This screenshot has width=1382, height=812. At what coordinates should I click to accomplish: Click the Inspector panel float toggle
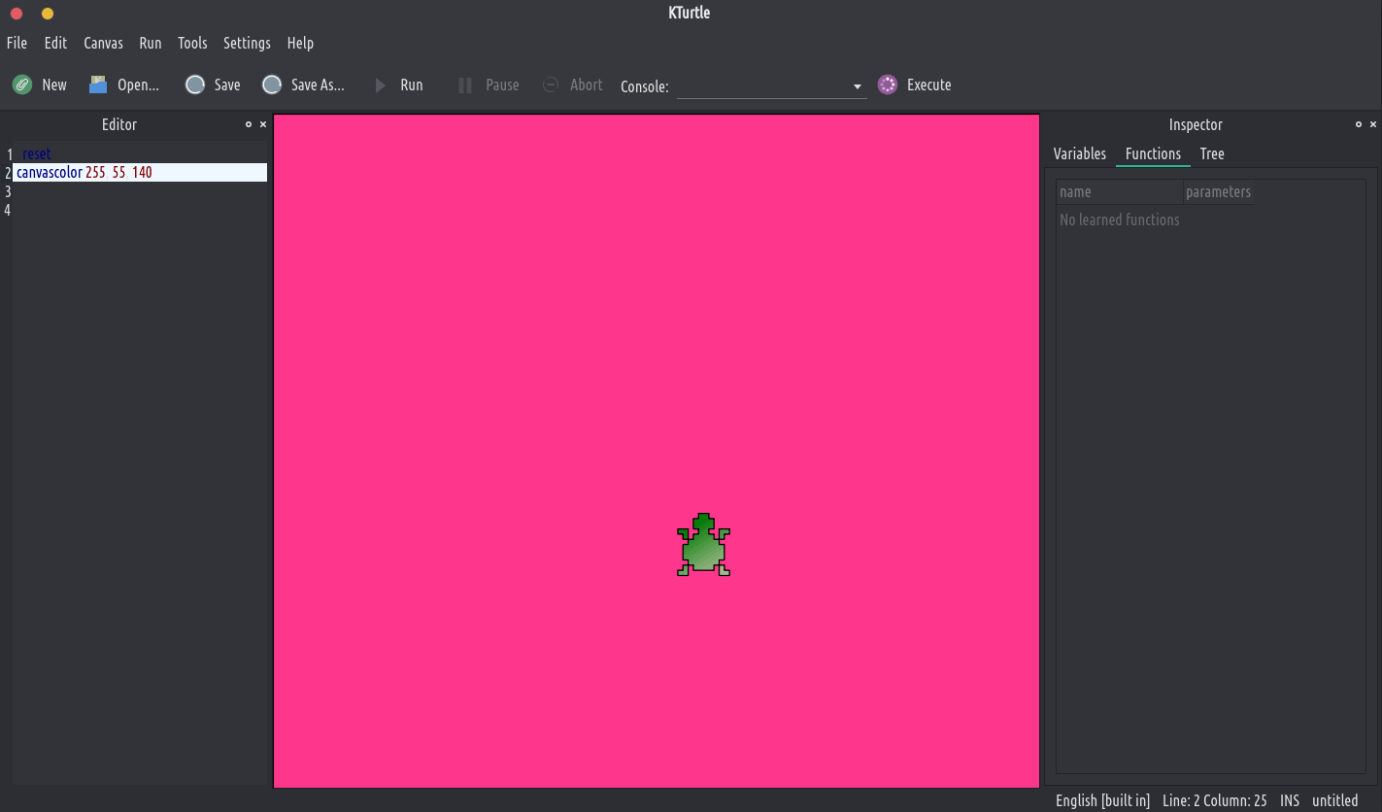click(x=1358, y=124)
